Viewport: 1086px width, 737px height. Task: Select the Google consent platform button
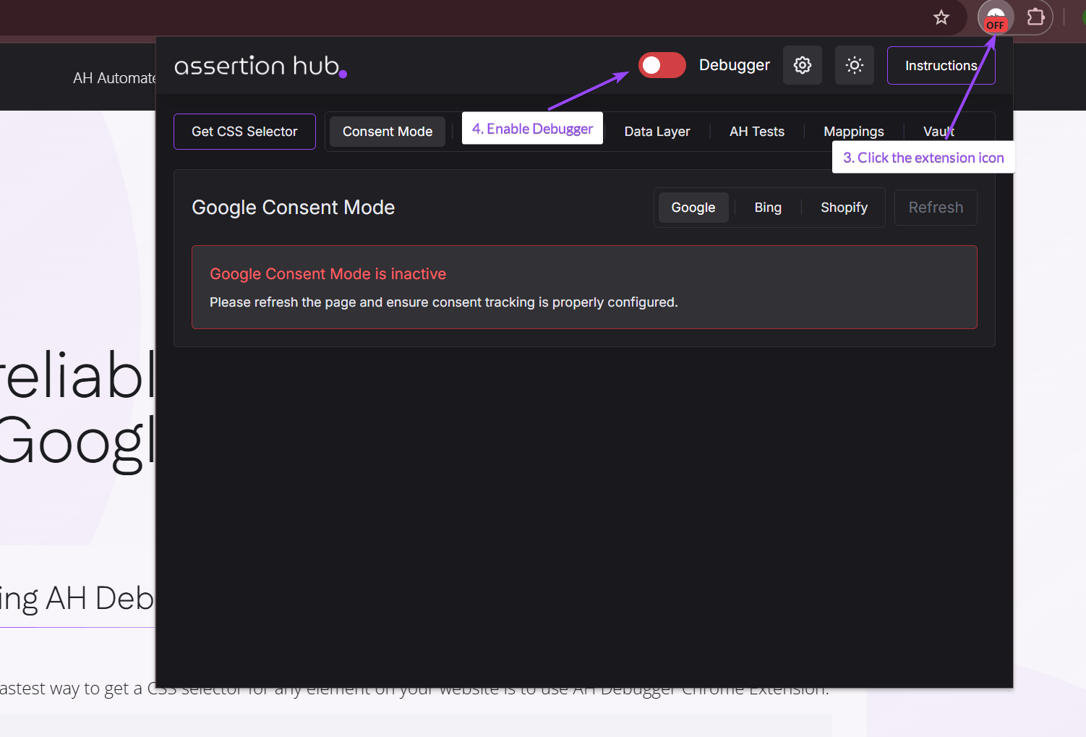pyautogui.click(x=692, y=207)
